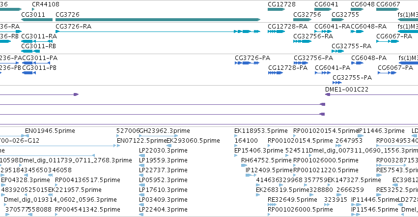
Task: Select the CG3726 gene bar
Action: tap(158, 20)
